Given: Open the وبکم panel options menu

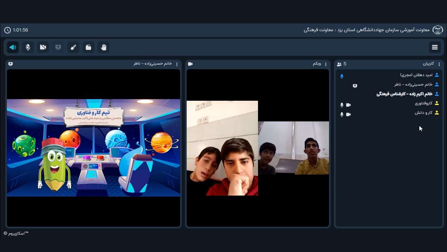Looking at the screenshot, I should (326, 64).
